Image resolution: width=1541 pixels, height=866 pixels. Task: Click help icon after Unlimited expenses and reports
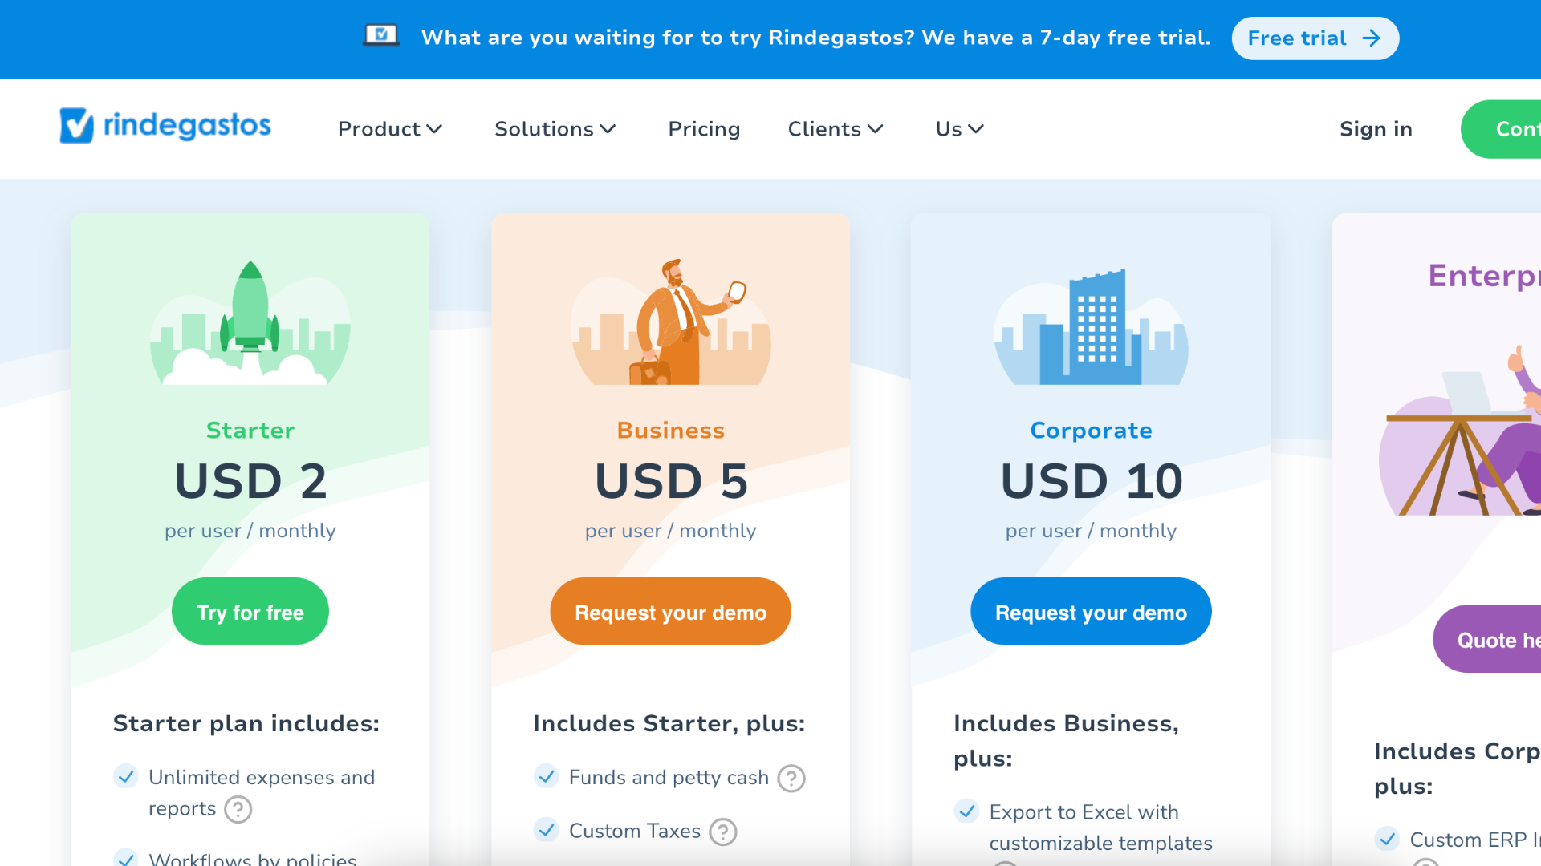(238, 809)
